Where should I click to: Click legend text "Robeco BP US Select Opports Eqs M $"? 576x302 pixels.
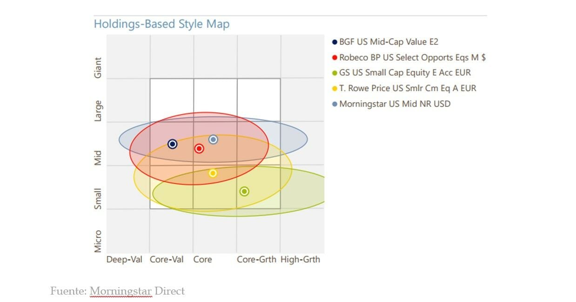pyautogui.click(x=413, y=58)
